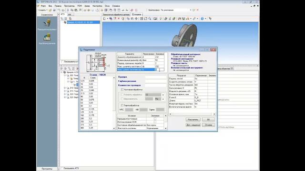Click the Справочники panel header

tap(47, 15)
